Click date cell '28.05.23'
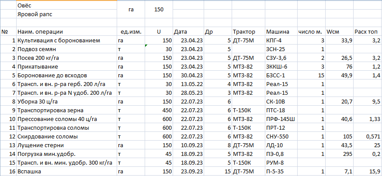This screenshot has width=382, height=176. [188, 93]
